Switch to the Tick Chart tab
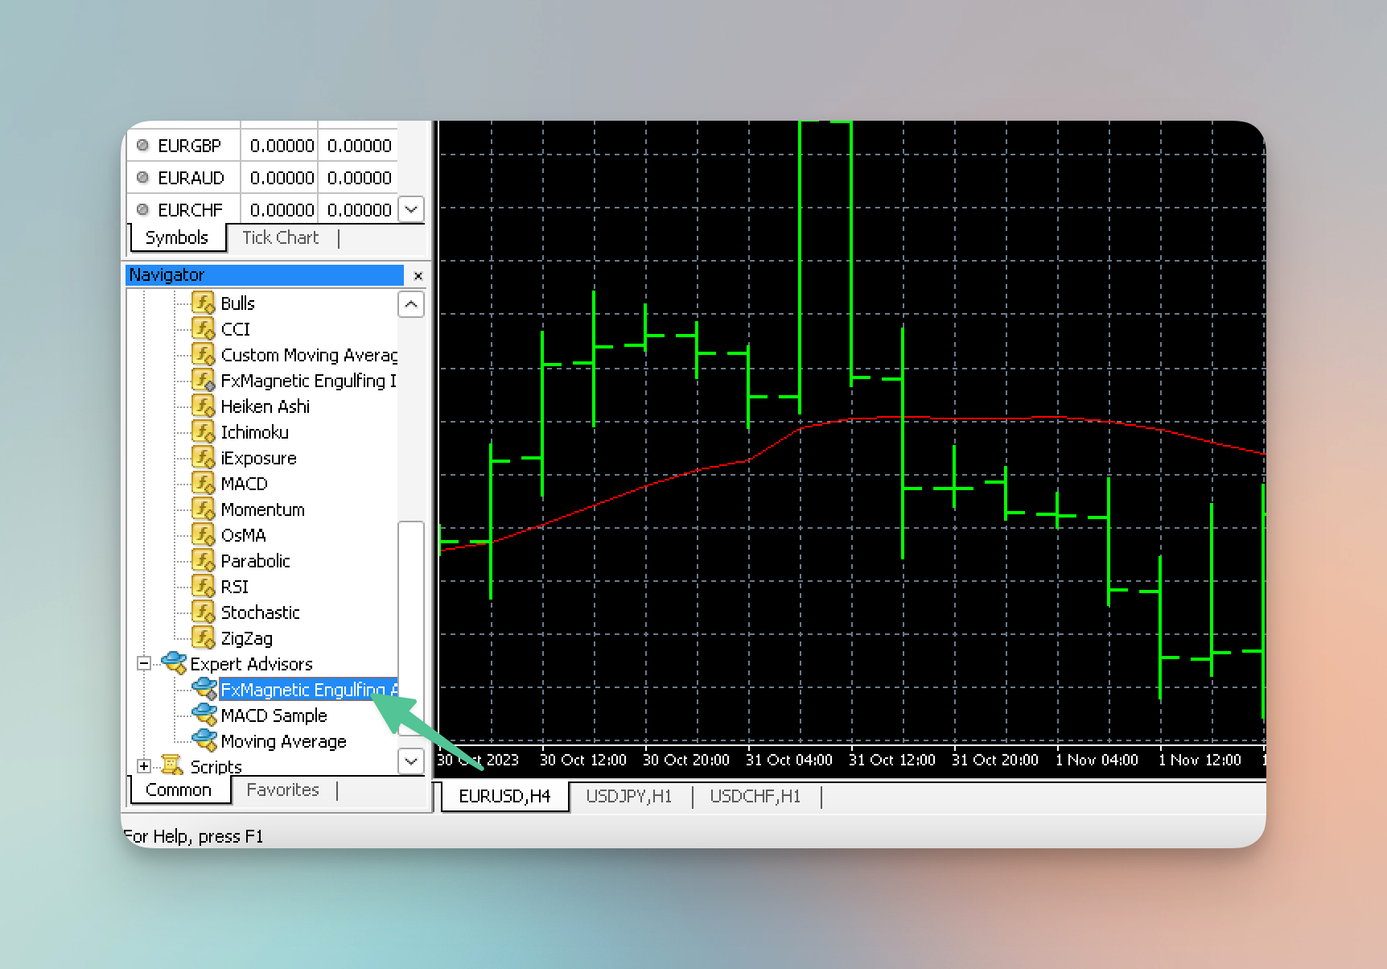Viewport: 1387px width, 969px height. (x=280, y=237)
